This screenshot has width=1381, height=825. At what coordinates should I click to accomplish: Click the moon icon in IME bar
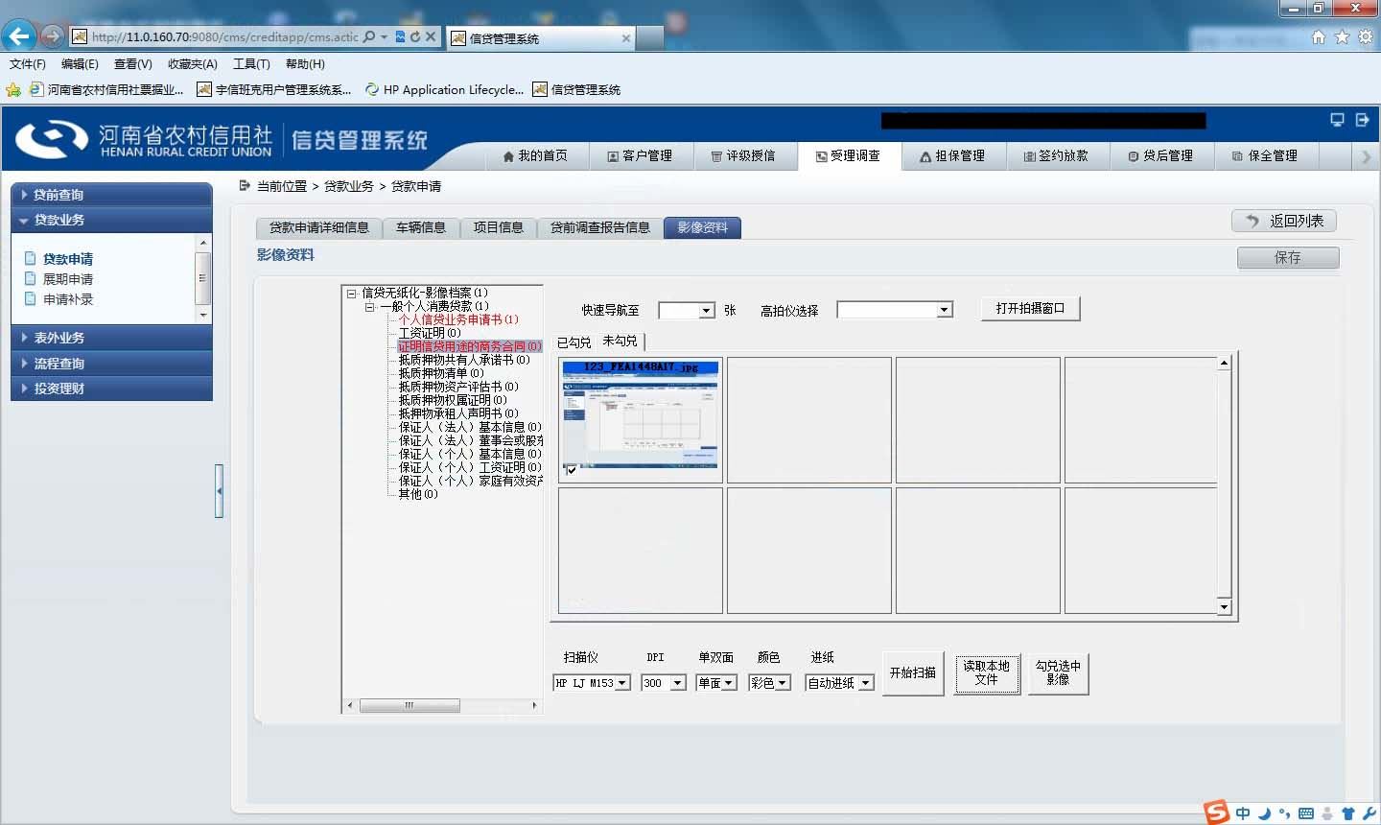[x=1264, y=813]
